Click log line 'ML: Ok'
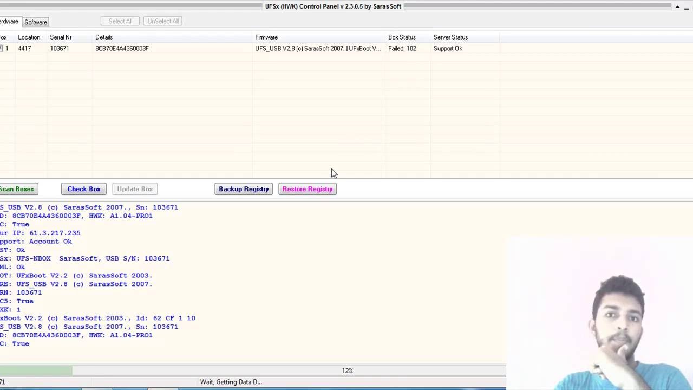This screenshot has width=693, height=390. pyautogui.click(x=12, y=267)
